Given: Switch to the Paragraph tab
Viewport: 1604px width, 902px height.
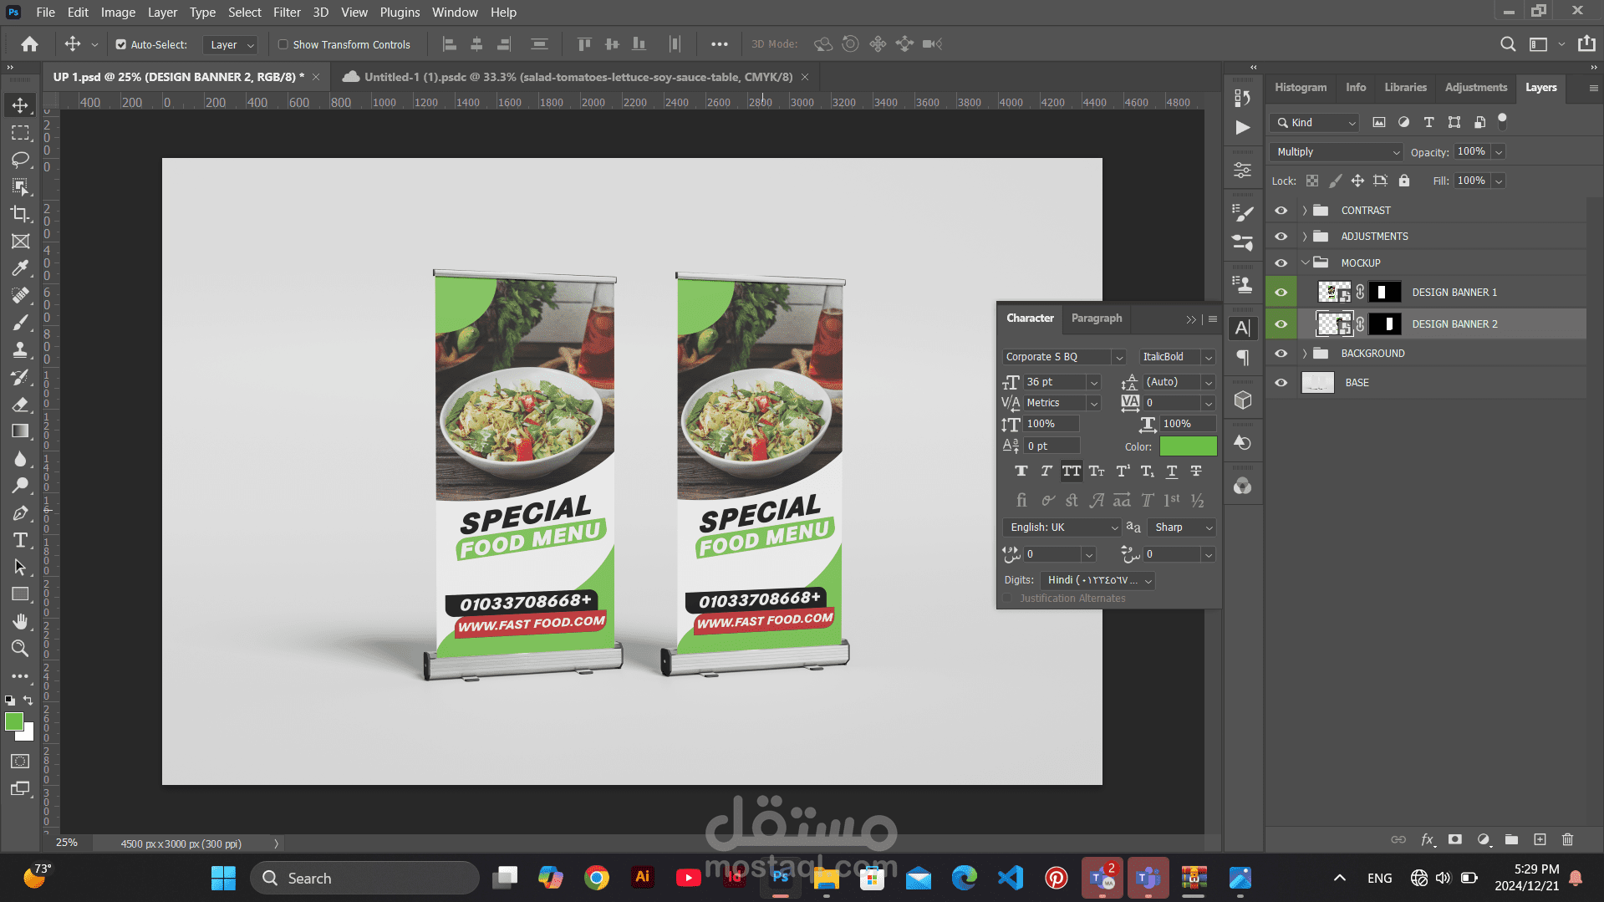Looking at the screenshot, I should 1096,319.
